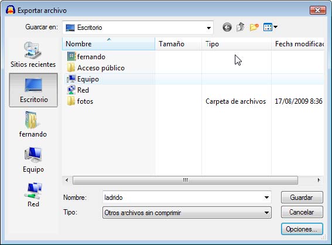Click the back navigation arrow icon
This screenshot has width=332, height=245.
(x=227, y=28)
